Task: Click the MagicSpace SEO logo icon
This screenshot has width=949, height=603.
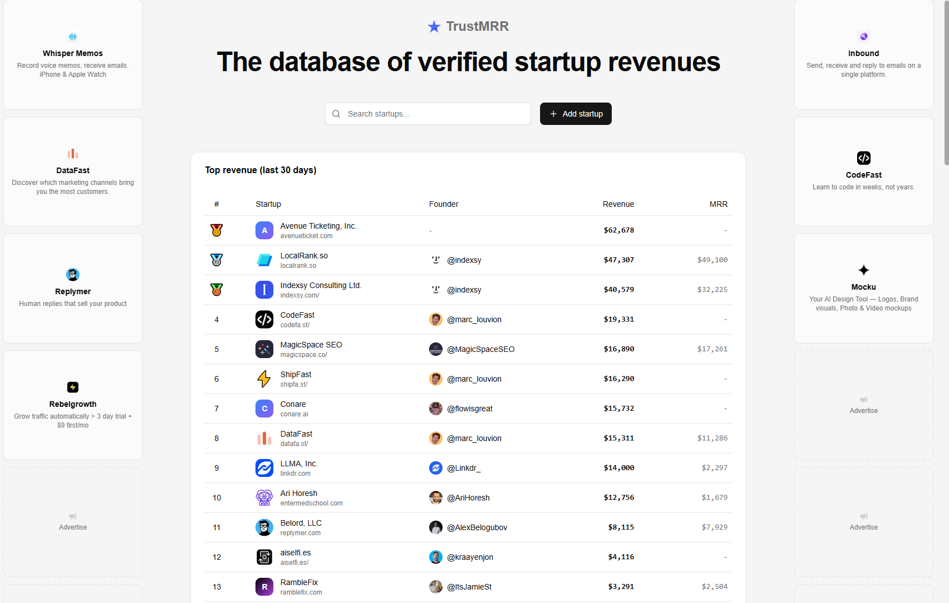Action: pos(264,349)
